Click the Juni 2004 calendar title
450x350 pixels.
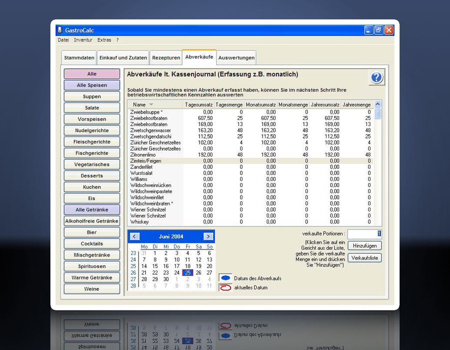[171, 236]
